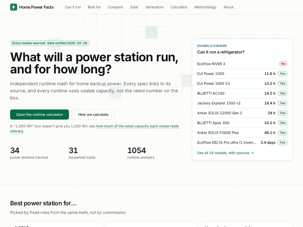The image size is (303, 227).
Task: Click the Best power station for heading
Action: (x=43, y=203)
